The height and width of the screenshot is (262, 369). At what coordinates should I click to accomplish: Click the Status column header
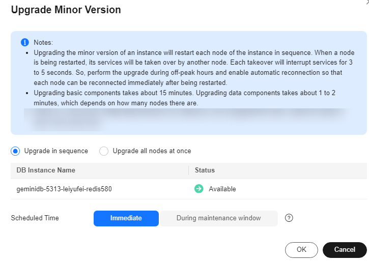pyautogui.click(x=205, y=170)
